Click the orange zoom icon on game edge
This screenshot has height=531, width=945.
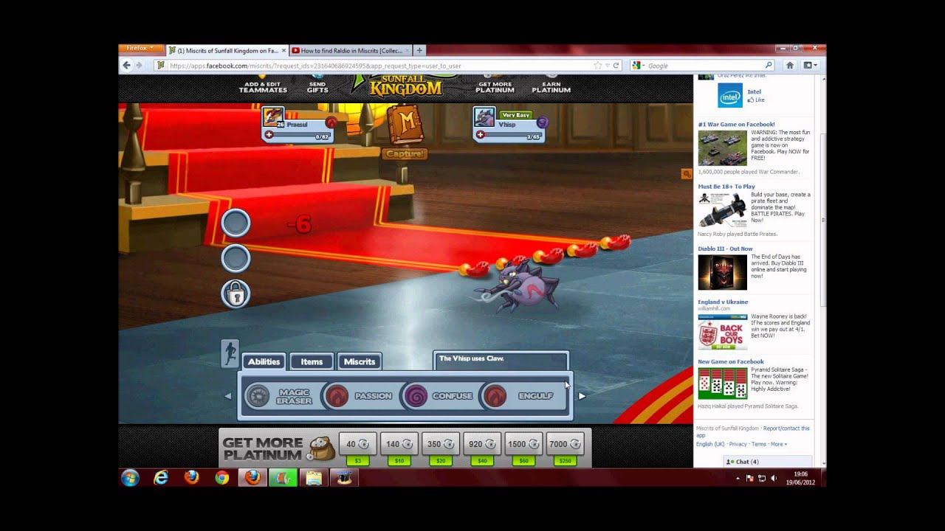[x=687, y=174]
